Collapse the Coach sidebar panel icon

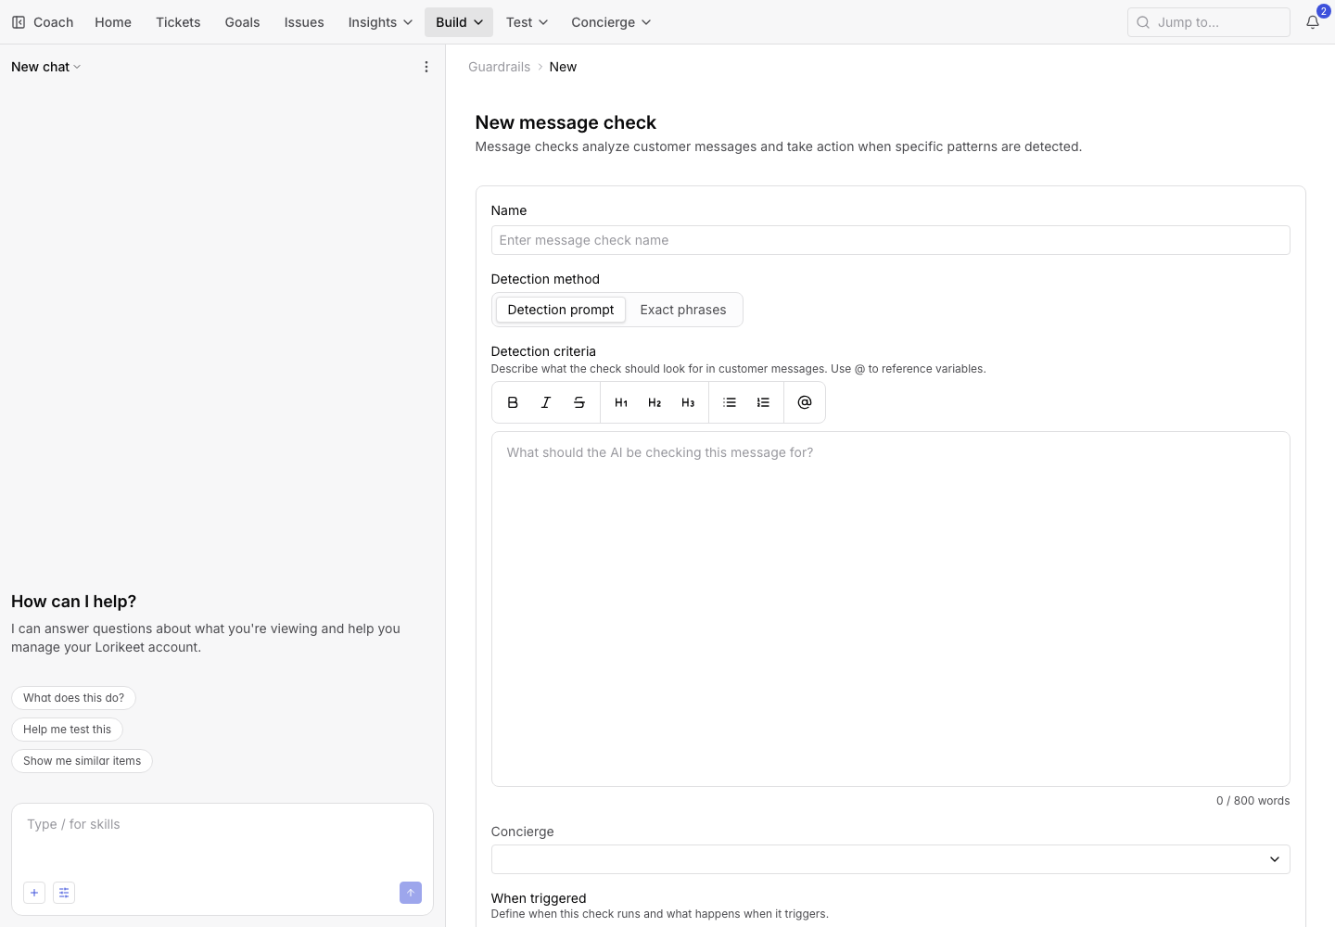pyautogui.click(x=19, y=22)
